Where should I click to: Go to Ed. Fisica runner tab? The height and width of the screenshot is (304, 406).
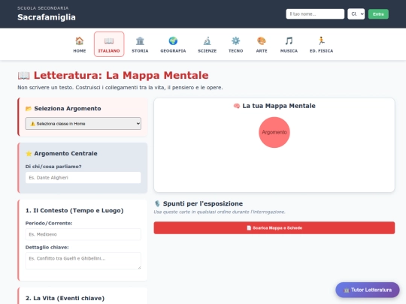321,44
